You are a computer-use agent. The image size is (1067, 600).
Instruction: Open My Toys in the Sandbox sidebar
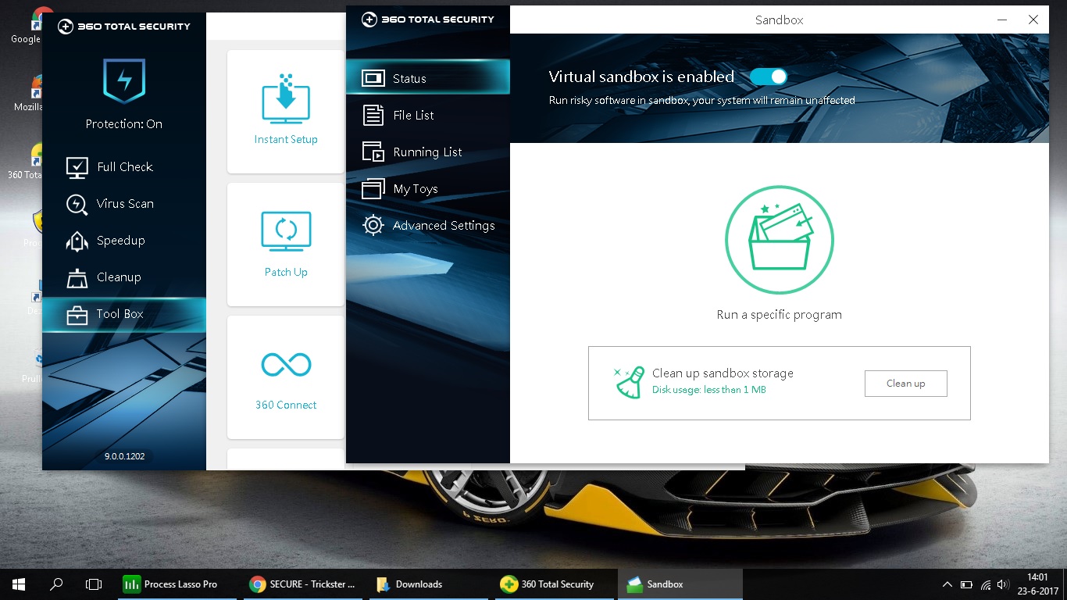tap(428, 188)
